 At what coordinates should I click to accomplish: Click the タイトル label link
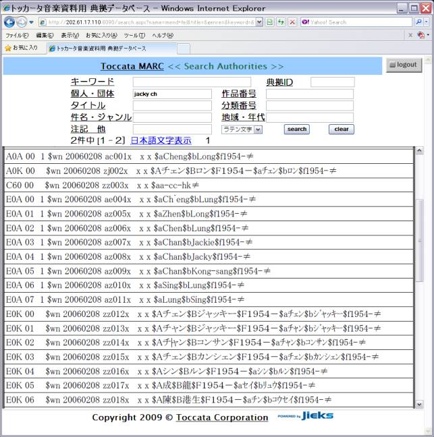pyautogui.click(x=88, y=105)
